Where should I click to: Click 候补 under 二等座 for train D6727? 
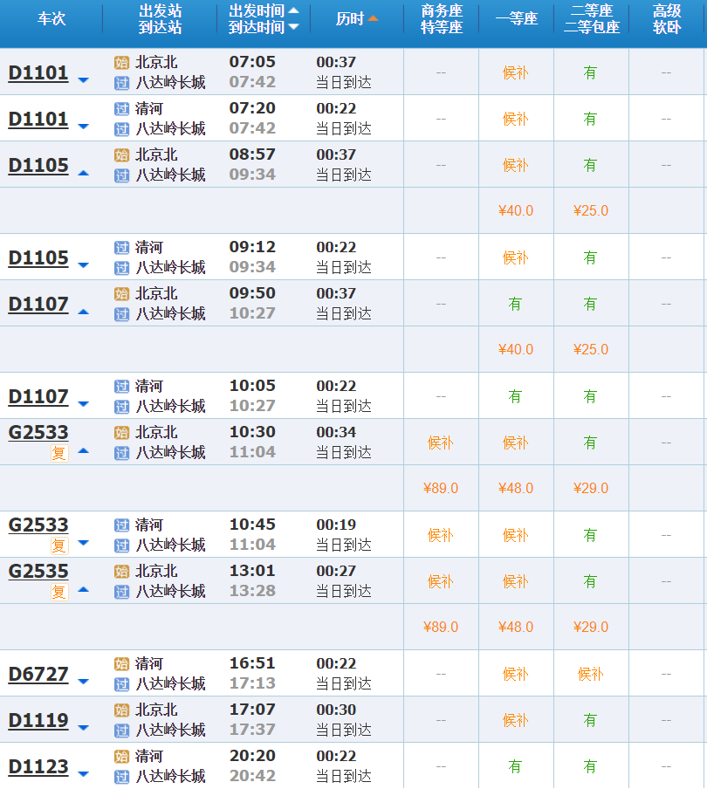tap(591, 674)
